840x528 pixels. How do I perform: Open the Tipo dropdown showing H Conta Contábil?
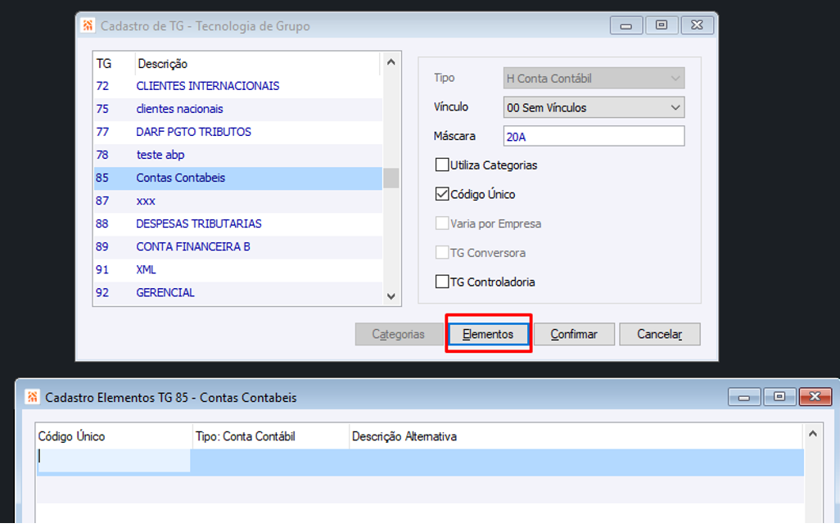594,79
